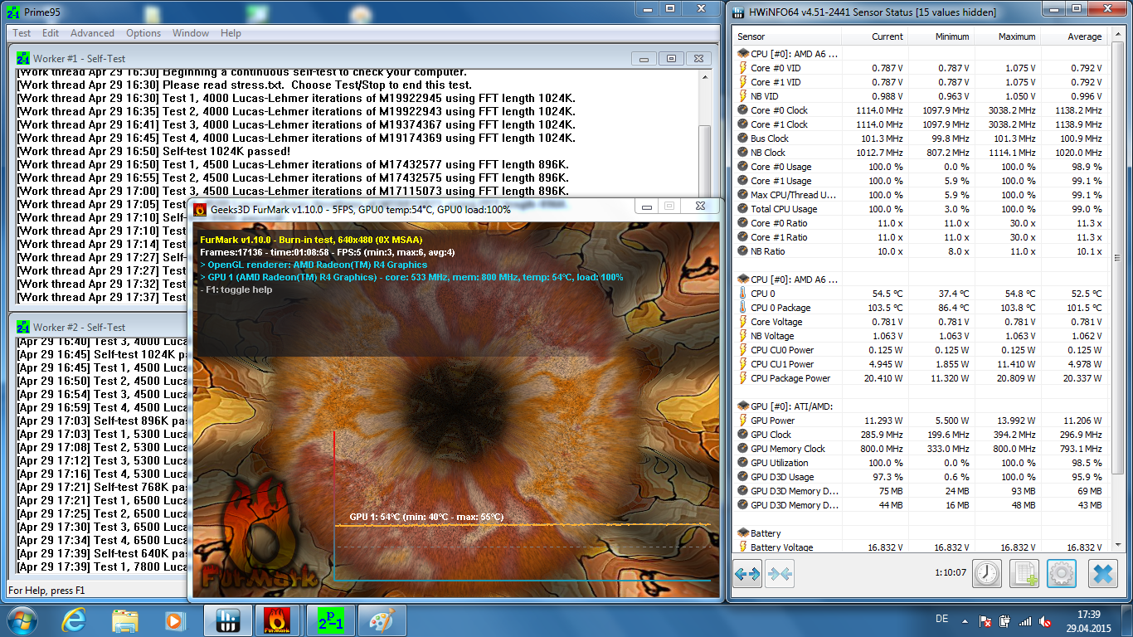Open the Windows Start menu
Screen dimensions: 1133x637
click(x=21, y=620)
